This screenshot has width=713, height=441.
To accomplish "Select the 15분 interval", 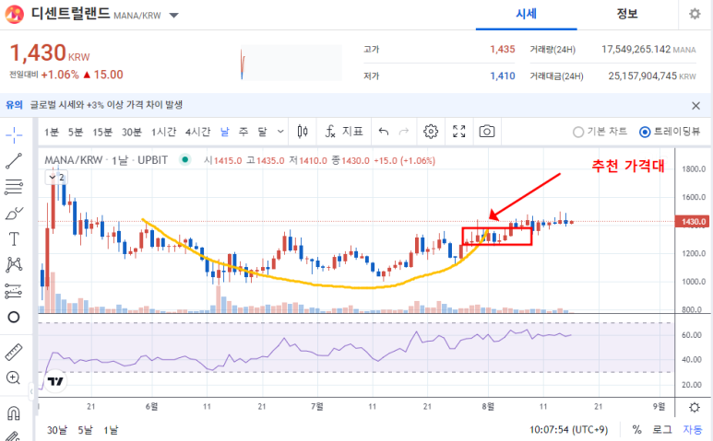I will click(x=102, y=132).
